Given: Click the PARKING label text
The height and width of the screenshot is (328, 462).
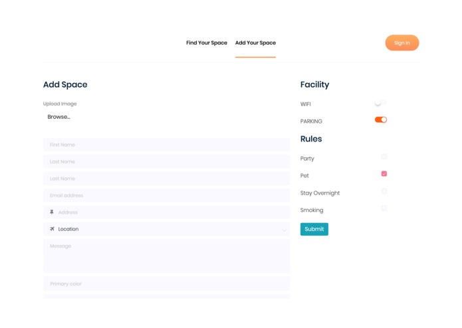Looking at the screenshot, I should 311,122.
